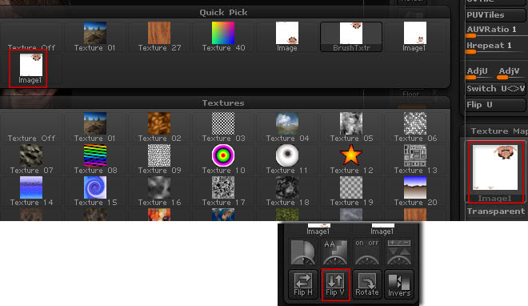
Task: Click the AdjU slider
Action: 478,73
